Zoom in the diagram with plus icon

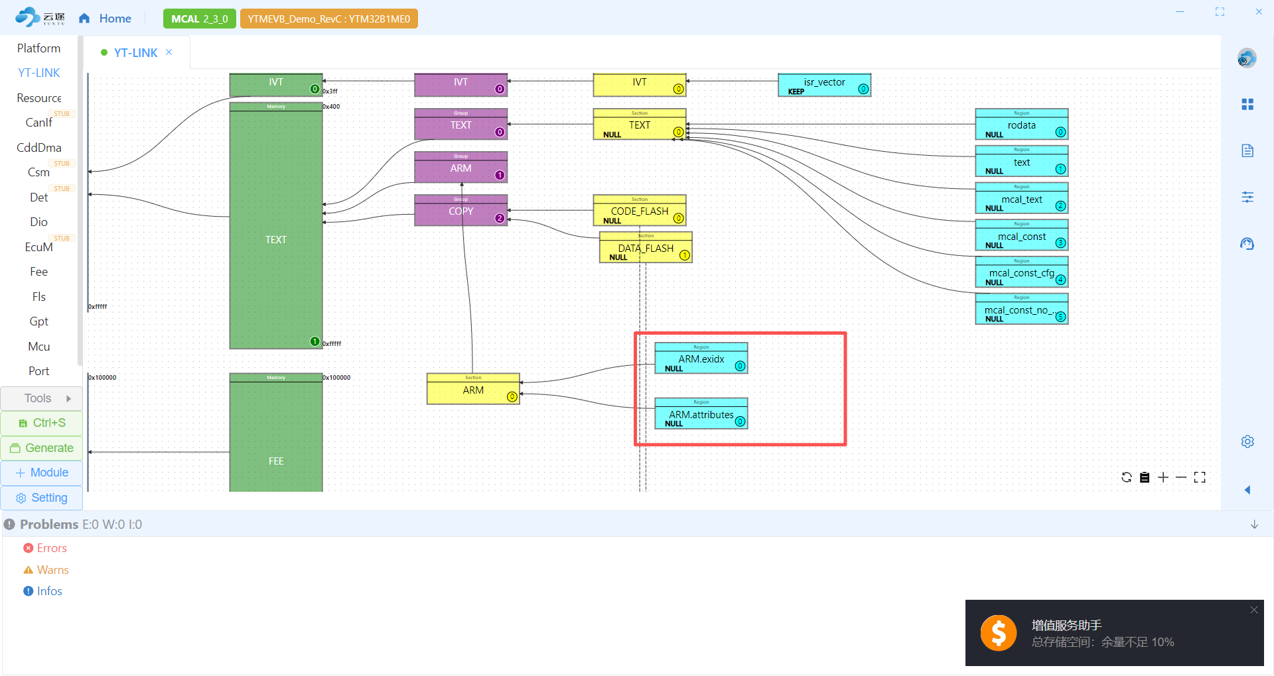[x=1163, y=477]
